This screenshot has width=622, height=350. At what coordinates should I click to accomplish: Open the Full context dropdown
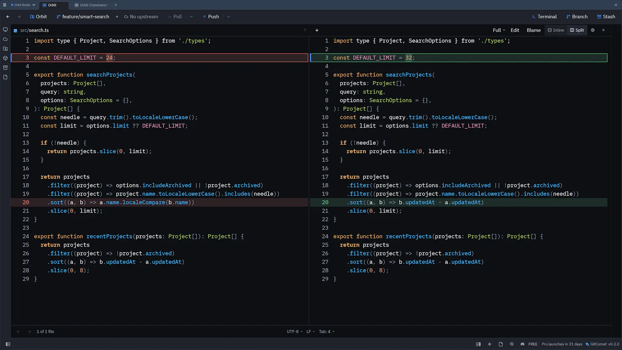click(x=499, y=30)
